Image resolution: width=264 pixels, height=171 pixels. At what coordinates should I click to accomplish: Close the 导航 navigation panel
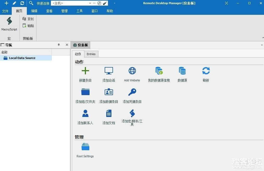point(67,45)
